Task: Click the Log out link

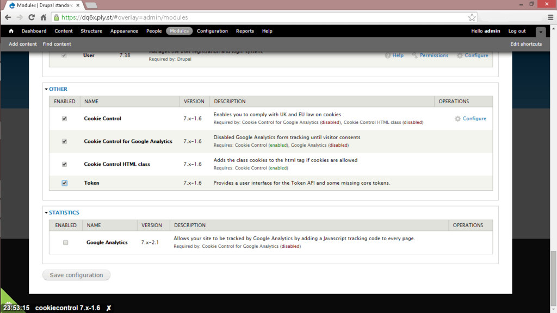Action: pyautogui.click(x=517, y=31)
